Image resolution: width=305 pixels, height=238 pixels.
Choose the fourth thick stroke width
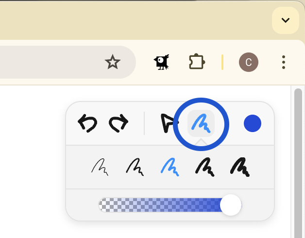205,167
